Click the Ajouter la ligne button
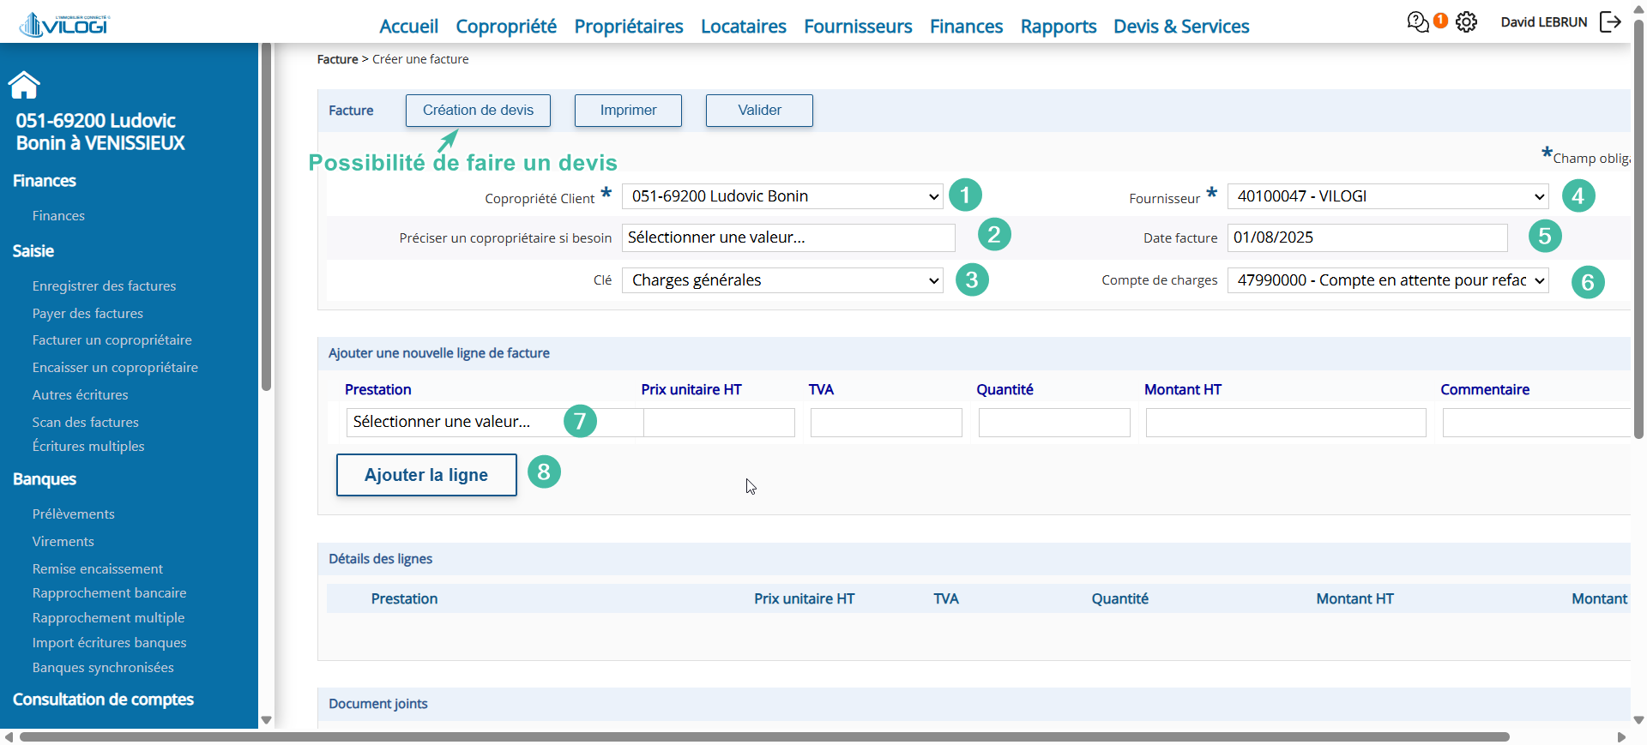Screen dimensions: 1647x745 point(426,475)
